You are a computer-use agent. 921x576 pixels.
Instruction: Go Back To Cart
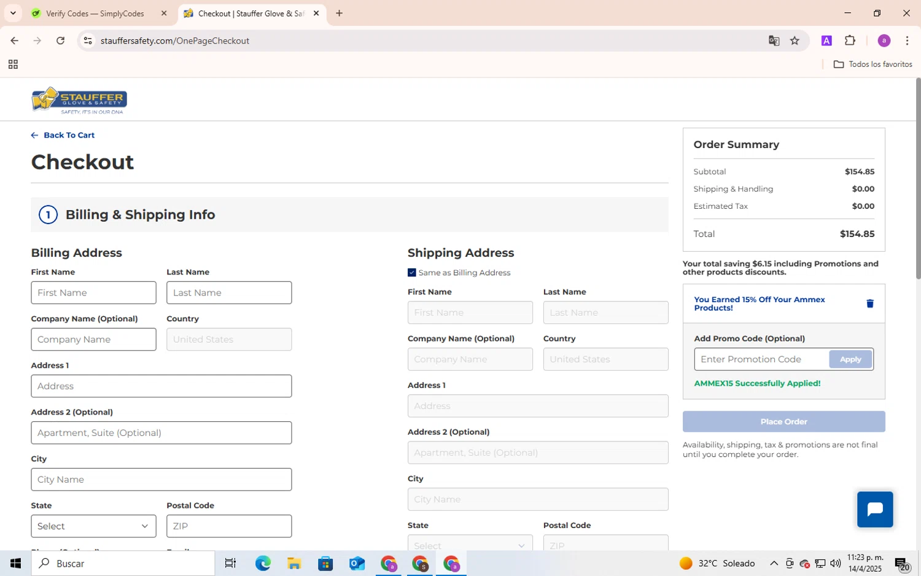coord(63,135)
